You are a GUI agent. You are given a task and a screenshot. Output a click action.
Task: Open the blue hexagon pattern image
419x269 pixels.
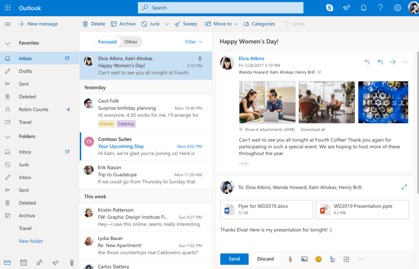tap(383, 102)
